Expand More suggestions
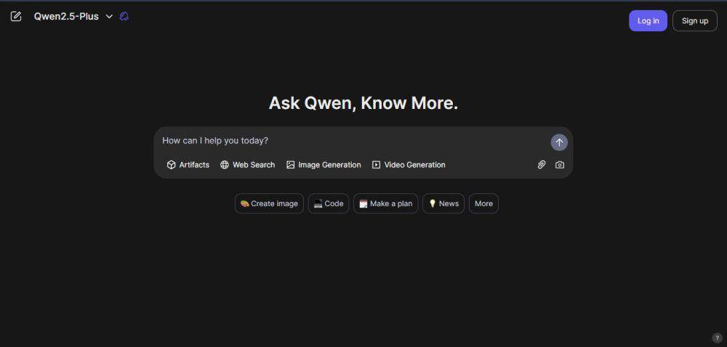 (x=483, y=203)
